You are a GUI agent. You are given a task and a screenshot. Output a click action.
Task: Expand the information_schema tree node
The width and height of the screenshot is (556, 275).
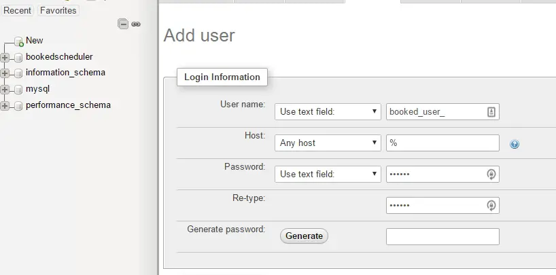click(5, 73)
